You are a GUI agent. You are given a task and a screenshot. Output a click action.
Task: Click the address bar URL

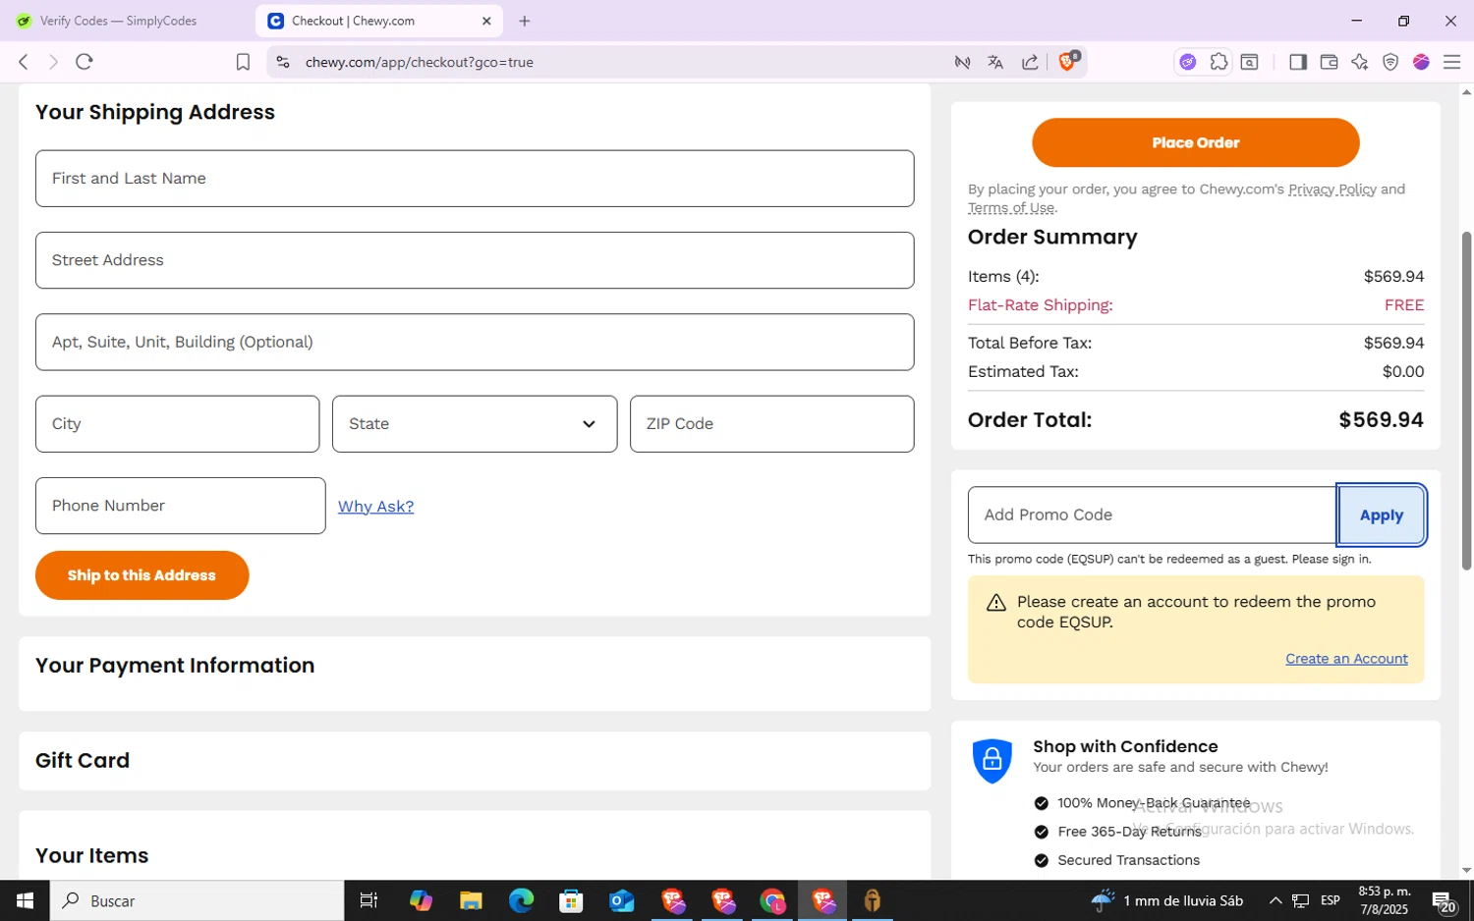[419, 62]
